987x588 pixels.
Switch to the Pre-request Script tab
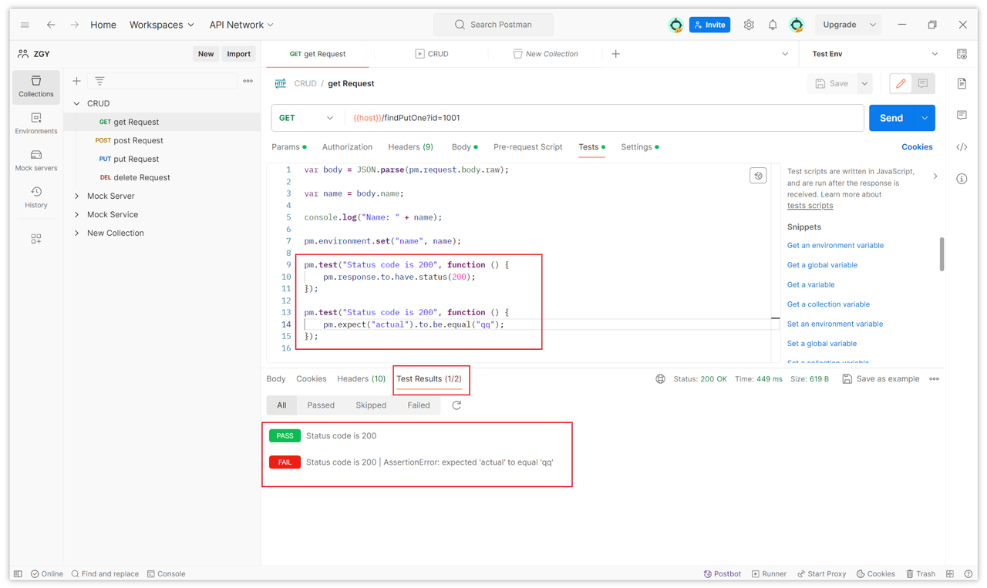click(x=528, y=147)
